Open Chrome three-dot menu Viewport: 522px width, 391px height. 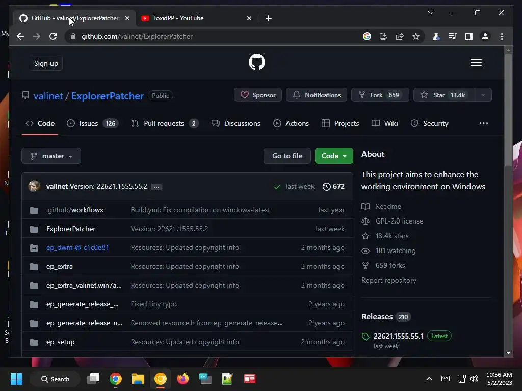pos(502,36)
